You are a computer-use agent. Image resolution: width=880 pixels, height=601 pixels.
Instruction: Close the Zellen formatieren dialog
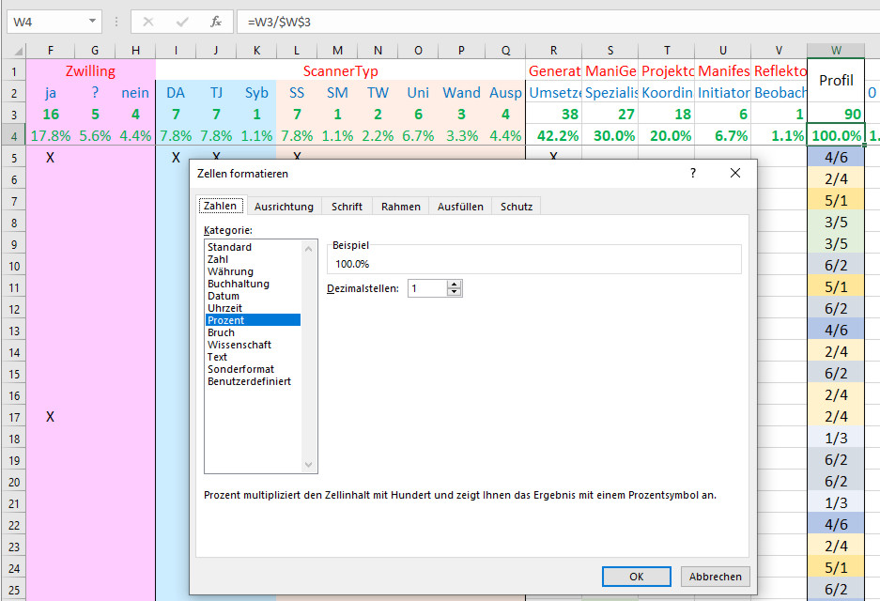(735, 174)
